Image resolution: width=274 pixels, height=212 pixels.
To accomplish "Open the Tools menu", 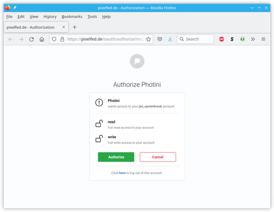I will click(x=92, y=17).
